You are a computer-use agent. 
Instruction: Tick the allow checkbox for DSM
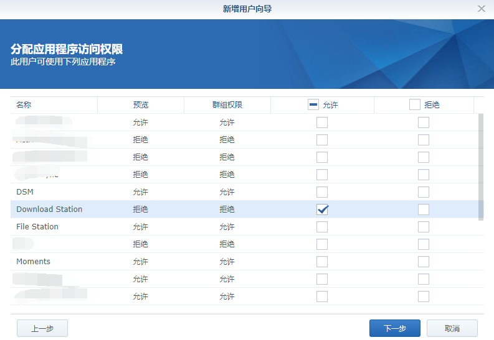click(322, 192)
